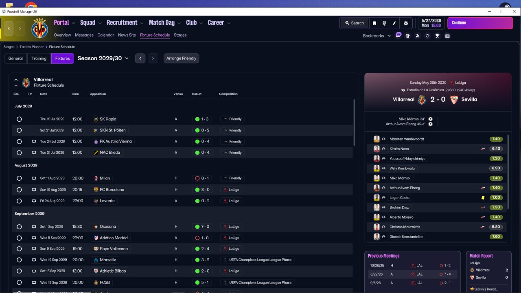Switch to the General tab
This screenshot has height=293, width=521.
[x=15, y=58]
